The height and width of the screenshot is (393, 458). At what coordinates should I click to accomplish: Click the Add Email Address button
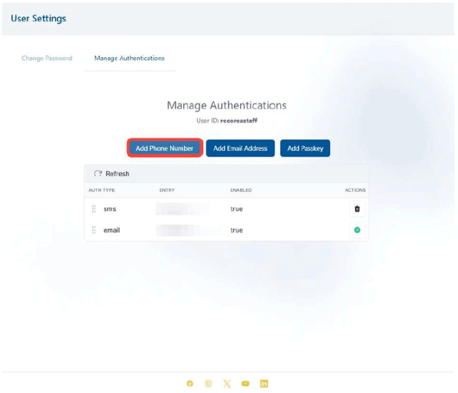coord(240,149)
